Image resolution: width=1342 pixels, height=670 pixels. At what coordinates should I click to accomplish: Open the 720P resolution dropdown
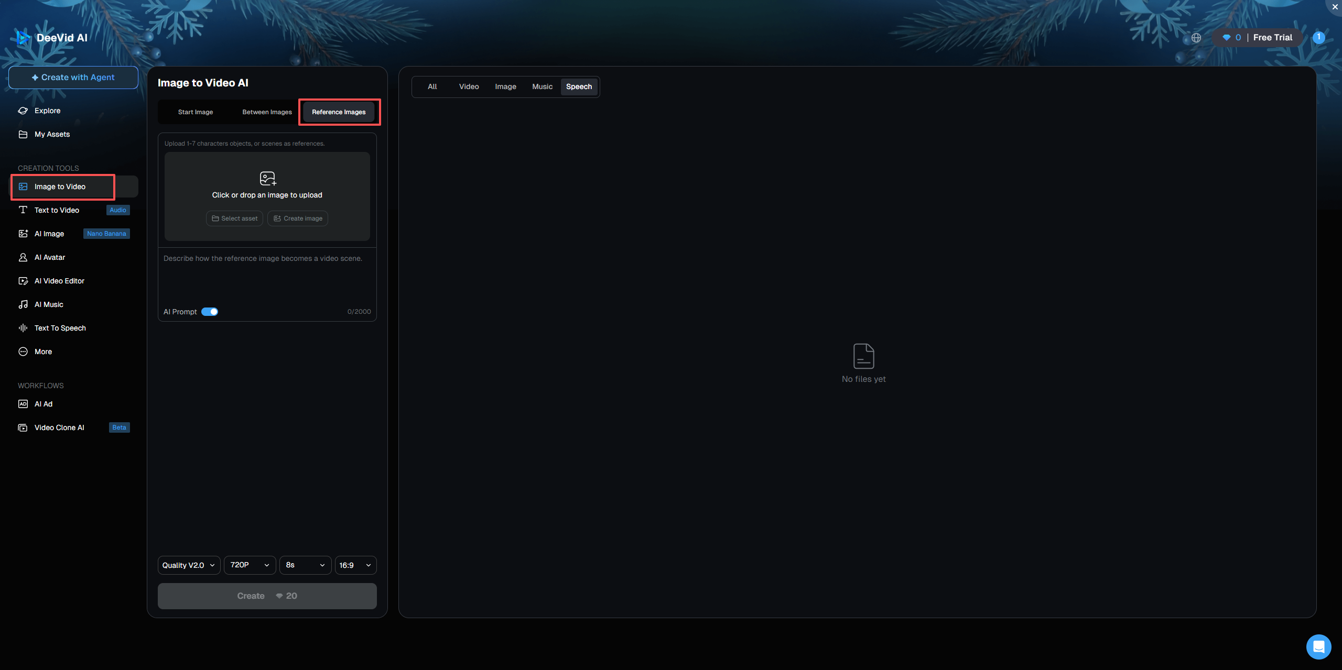pyautogui.click(x=250, y=565)
